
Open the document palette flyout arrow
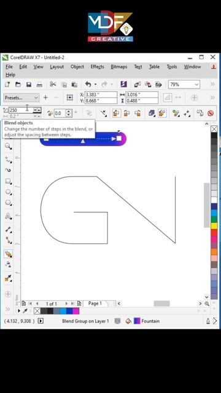19,311
